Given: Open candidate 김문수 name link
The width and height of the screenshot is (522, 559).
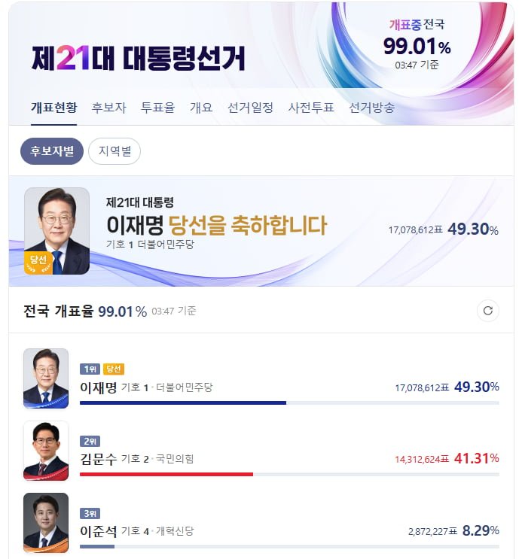Looking at the screenshot, I should click(98, 459).
